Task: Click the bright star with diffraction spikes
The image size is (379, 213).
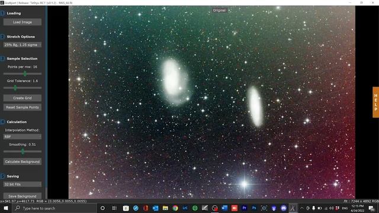Action: coord(245,185)
